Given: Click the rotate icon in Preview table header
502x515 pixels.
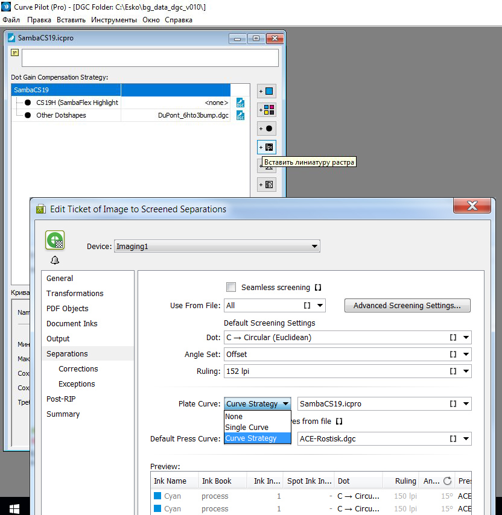Looking at the screenshot, I should point(447,481).
